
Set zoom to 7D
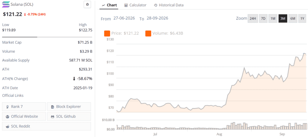263,18
